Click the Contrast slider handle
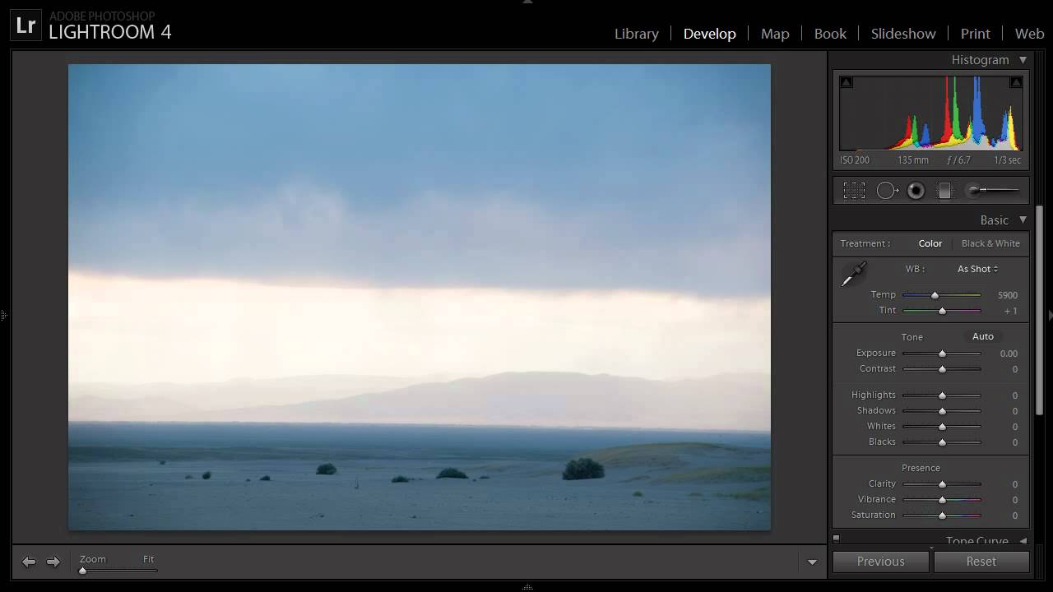The width and height of the screenshot is (1053, 592). coord(942,369)
